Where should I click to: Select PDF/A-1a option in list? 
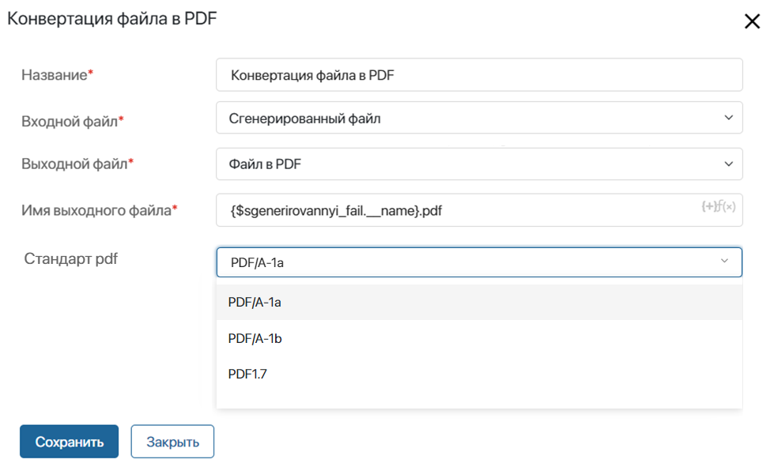tap(479, 303)
